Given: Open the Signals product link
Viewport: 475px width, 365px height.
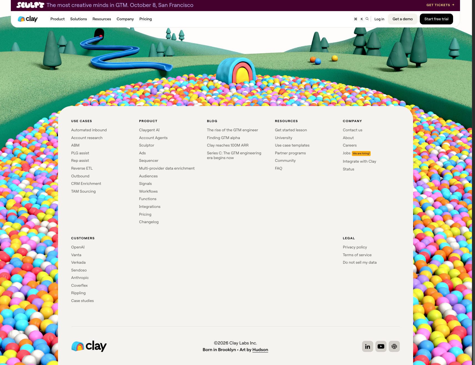Looking at the screenshot, I should tap(145, 183).
